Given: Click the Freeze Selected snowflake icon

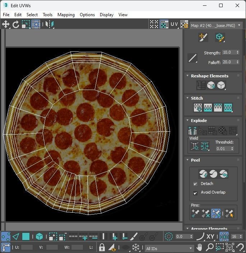Looking at the screenshot, I should tap(136, 247).
